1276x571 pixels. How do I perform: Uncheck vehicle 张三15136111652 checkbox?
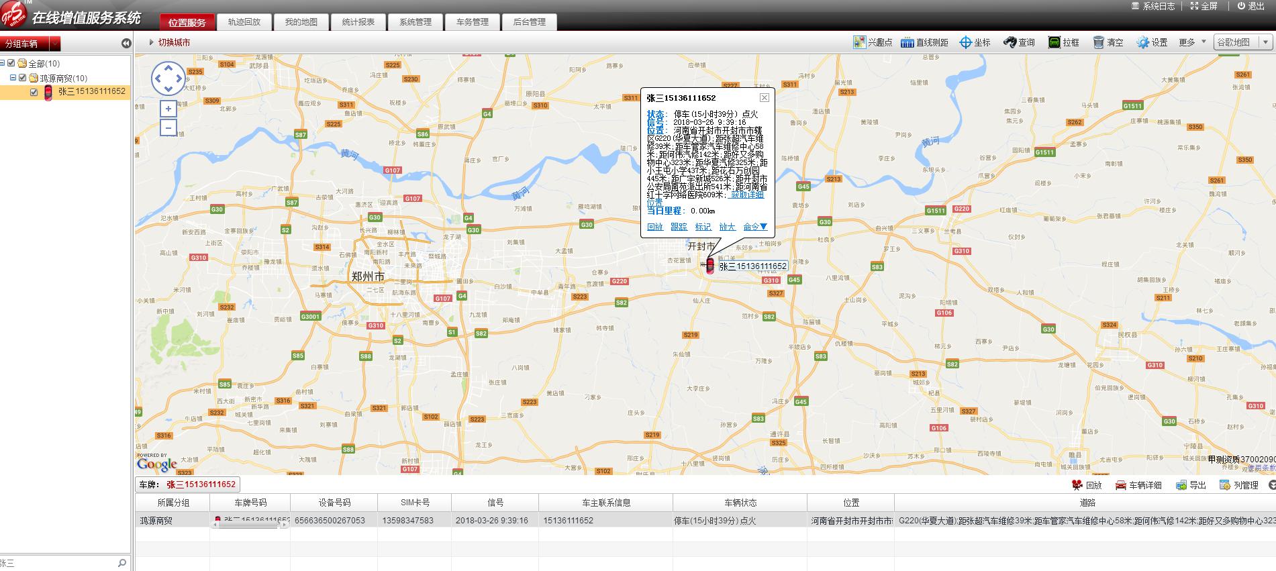pos(34,92)
